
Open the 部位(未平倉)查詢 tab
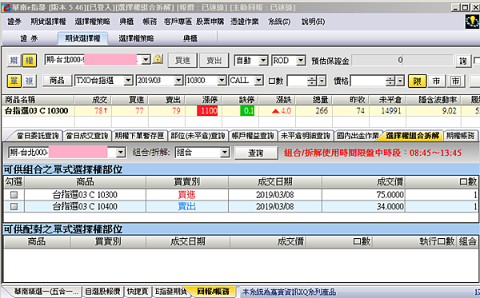(198, 136)
